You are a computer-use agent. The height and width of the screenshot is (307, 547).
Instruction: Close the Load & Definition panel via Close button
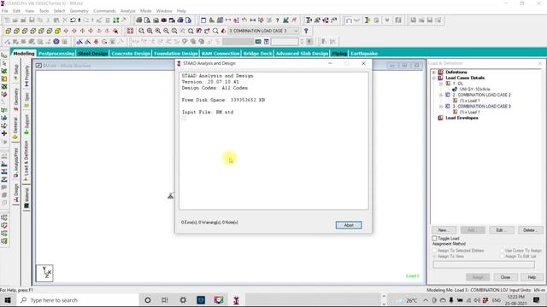505,277
